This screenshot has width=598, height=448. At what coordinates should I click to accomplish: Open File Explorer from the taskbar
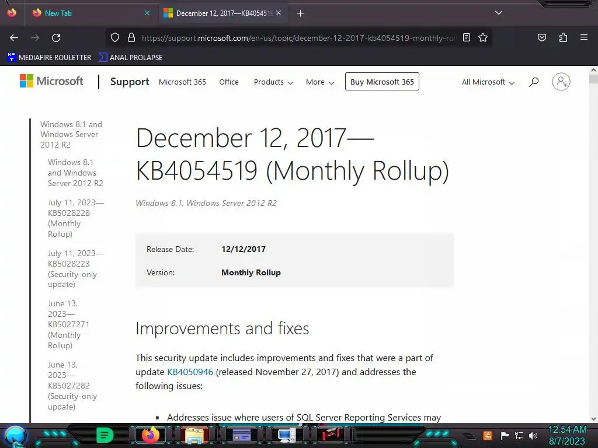[x=194, y=435]
